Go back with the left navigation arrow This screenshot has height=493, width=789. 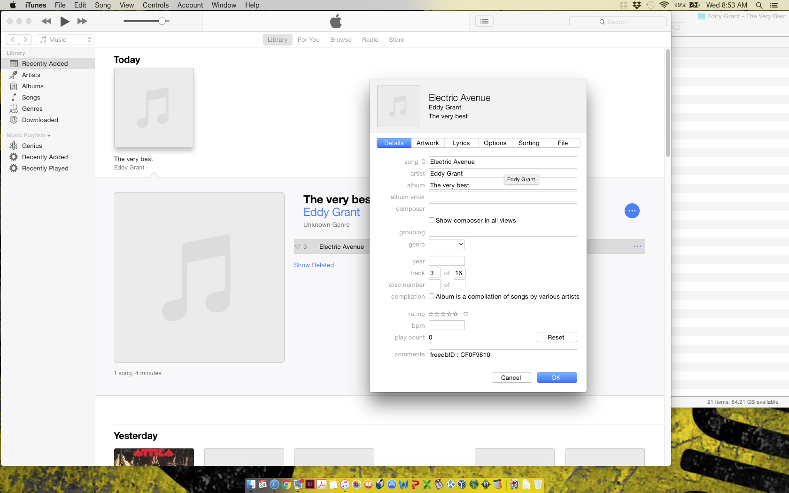(13, 40)
